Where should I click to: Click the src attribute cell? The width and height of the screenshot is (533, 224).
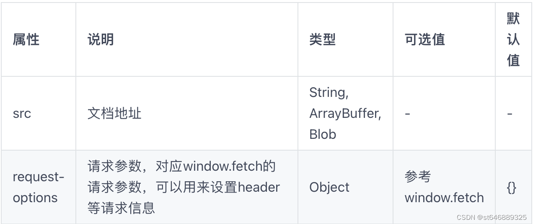point(22,114)
